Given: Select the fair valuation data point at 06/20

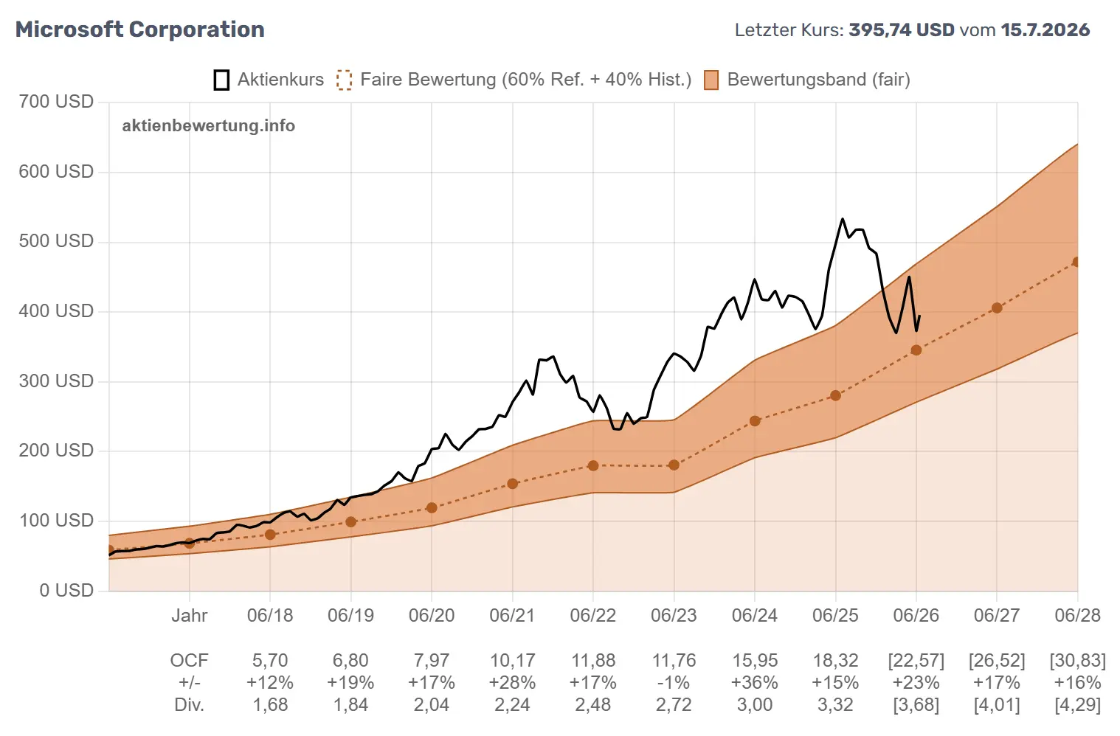Looking at the screenshot, I should point(432,507).
